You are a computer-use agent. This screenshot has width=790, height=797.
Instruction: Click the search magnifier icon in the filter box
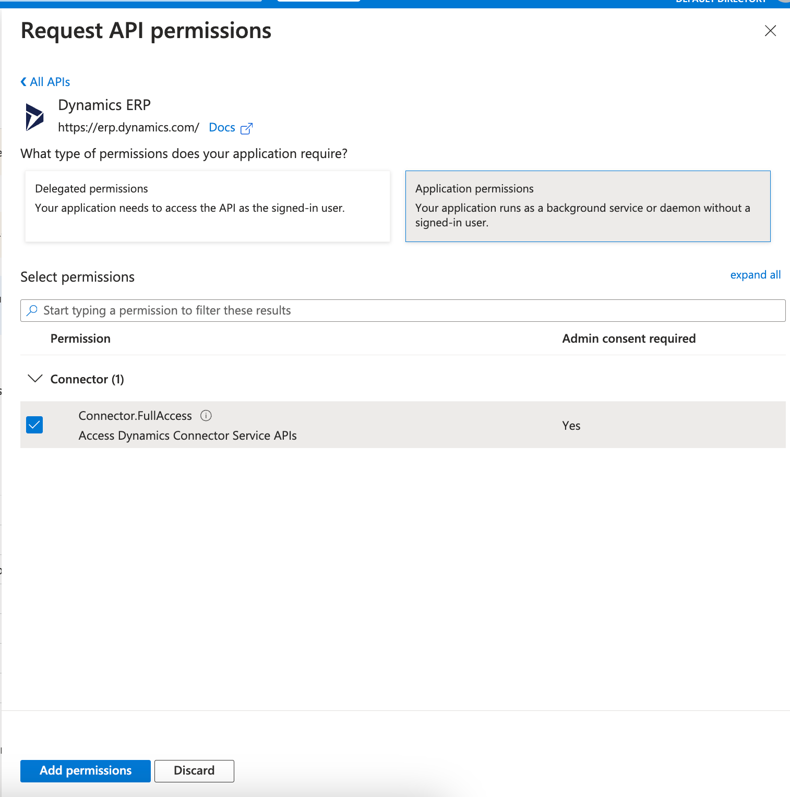(x=32, y=310)
